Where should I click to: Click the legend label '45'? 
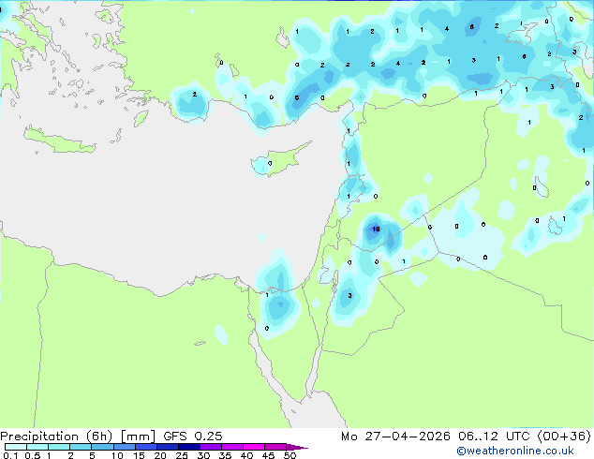[268, 455]
